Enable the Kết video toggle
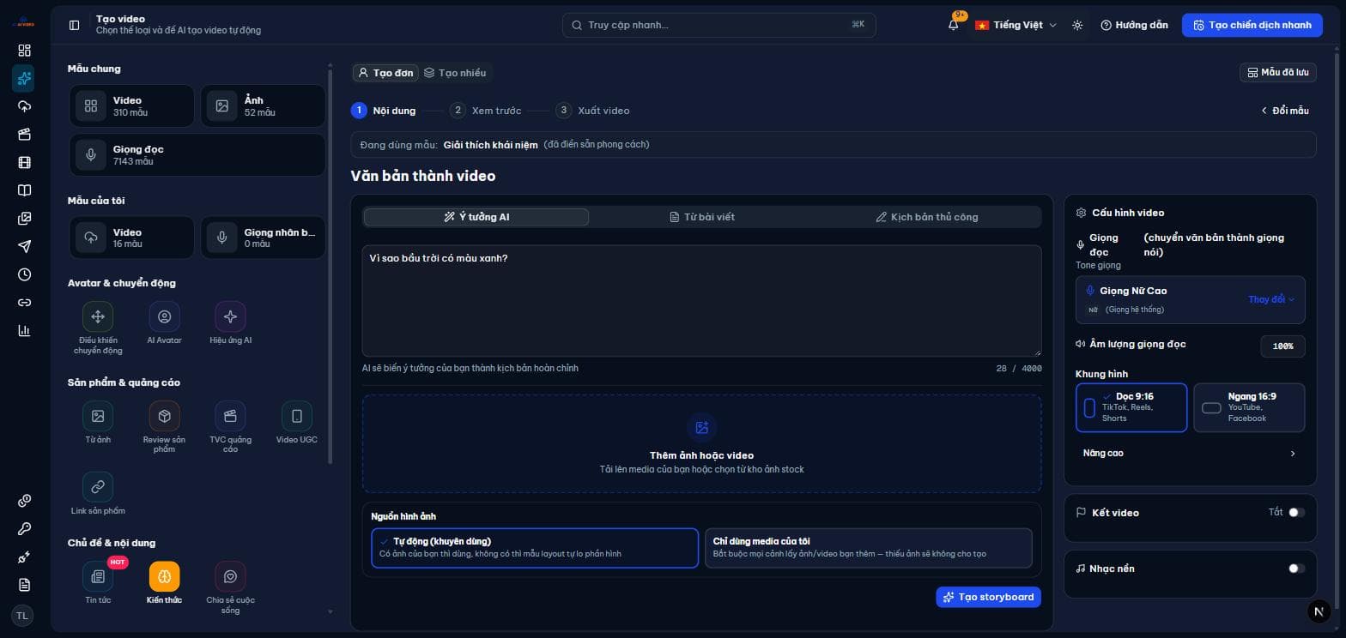Viewport: 1346px width, 638px height. (x=1296, y=513)
